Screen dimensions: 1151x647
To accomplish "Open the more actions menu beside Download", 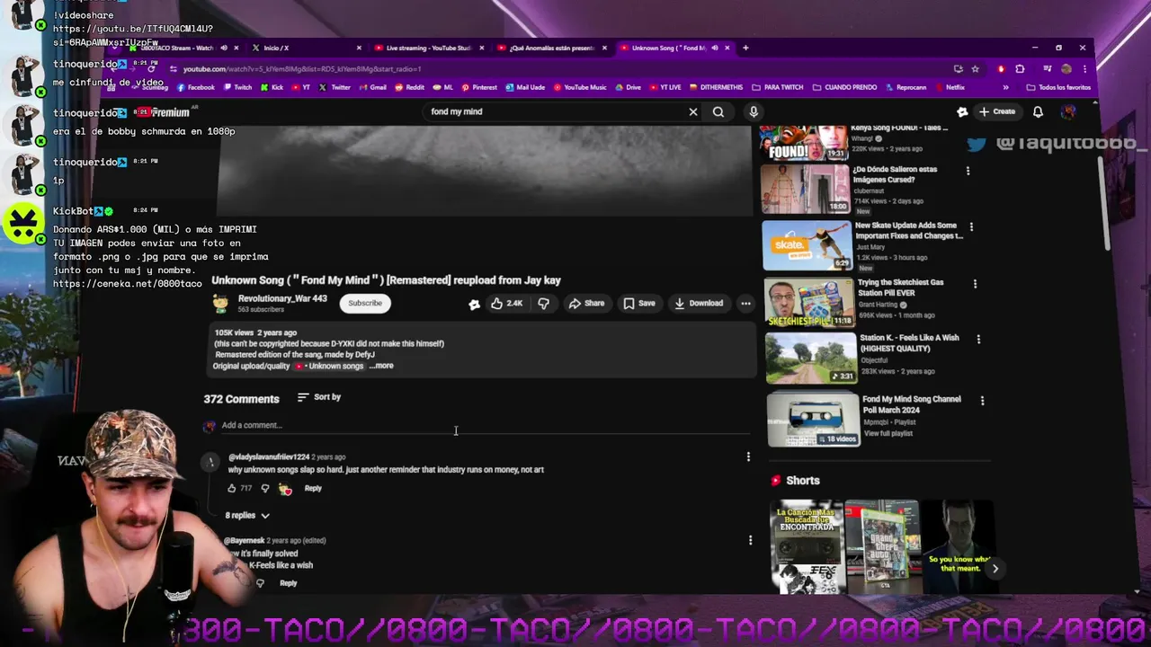I will 745,304.
